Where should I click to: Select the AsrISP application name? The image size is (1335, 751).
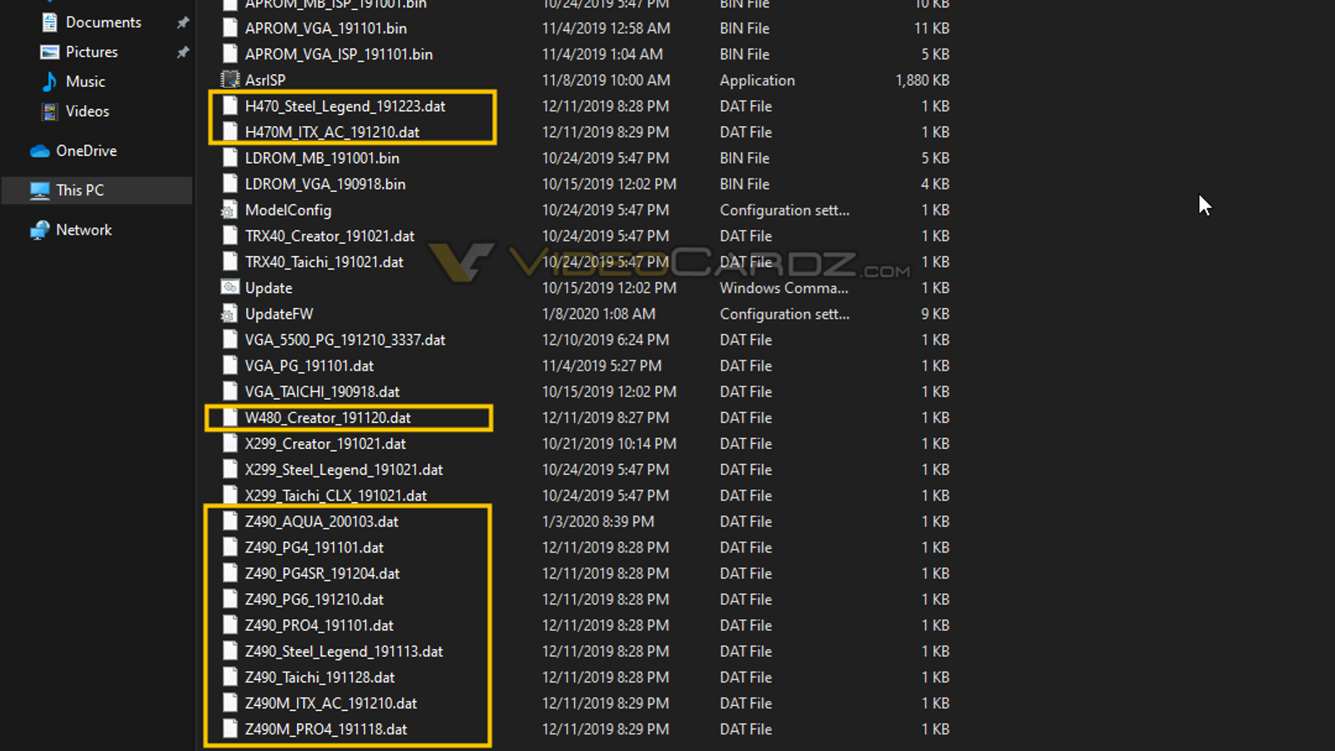coord(265,80)
